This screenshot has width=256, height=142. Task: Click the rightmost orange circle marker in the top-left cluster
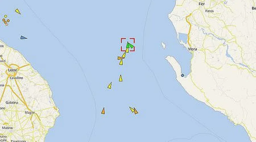click(x=8, y=20)
